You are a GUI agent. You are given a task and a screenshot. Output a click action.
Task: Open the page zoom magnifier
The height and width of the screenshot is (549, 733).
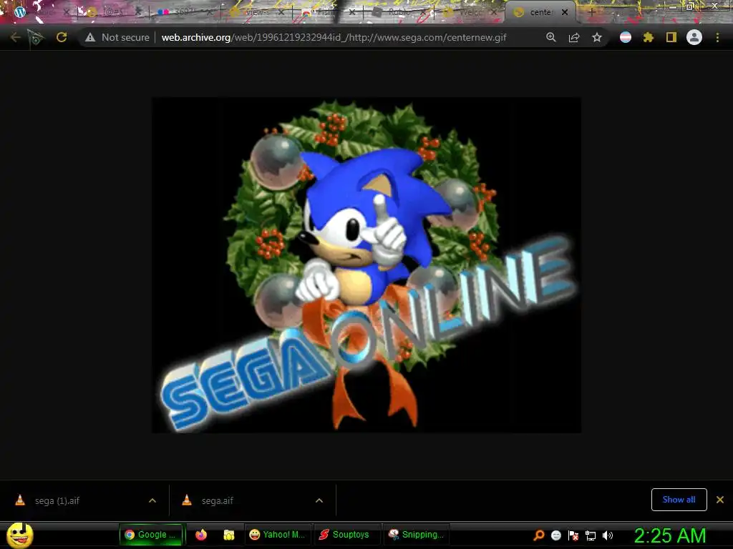click(551, 37)
